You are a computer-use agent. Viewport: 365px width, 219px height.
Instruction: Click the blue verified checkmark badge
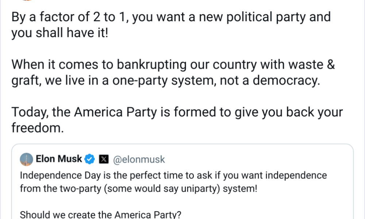click(x=90, y=159)
